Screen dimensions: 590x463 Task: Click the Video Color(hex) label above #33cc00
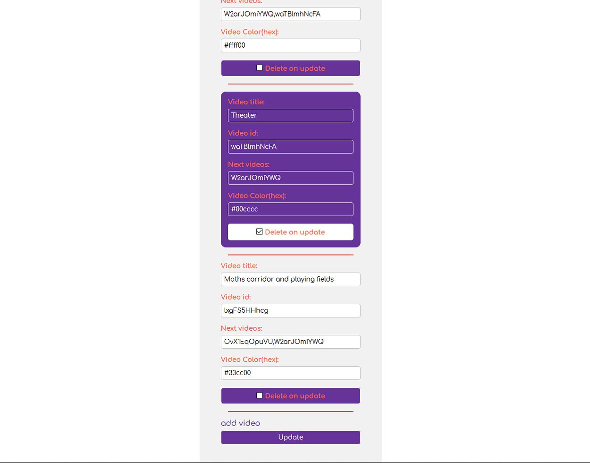(x=250, y=360)
